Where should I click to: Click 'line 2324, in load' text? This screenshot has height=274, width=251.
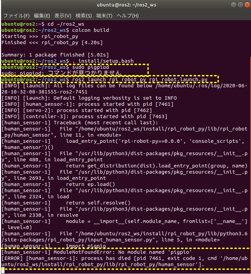point(41,197)
